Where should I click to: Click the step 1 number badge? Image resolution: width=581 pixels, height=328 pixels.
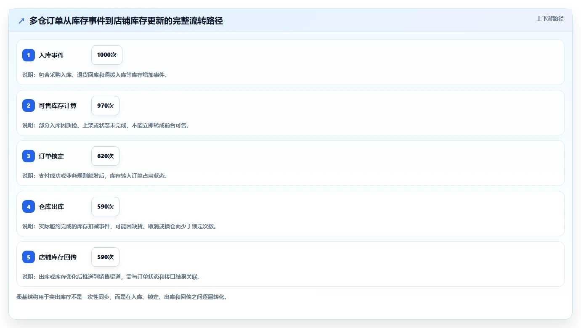point(29,55)
